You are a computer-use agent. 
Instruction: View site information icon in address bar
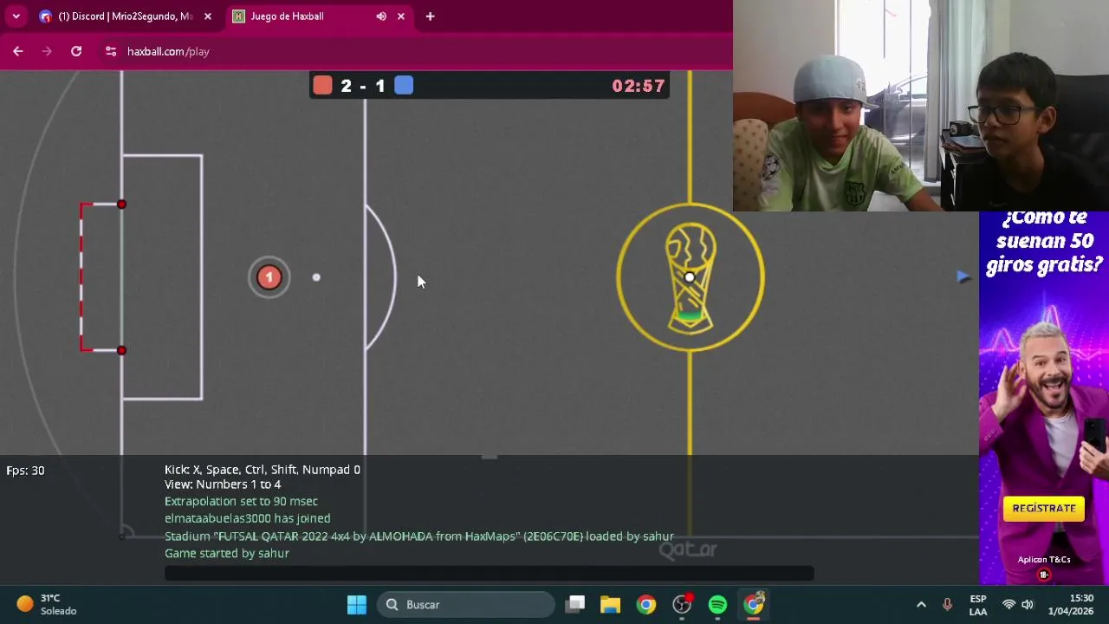click(110, 52)
